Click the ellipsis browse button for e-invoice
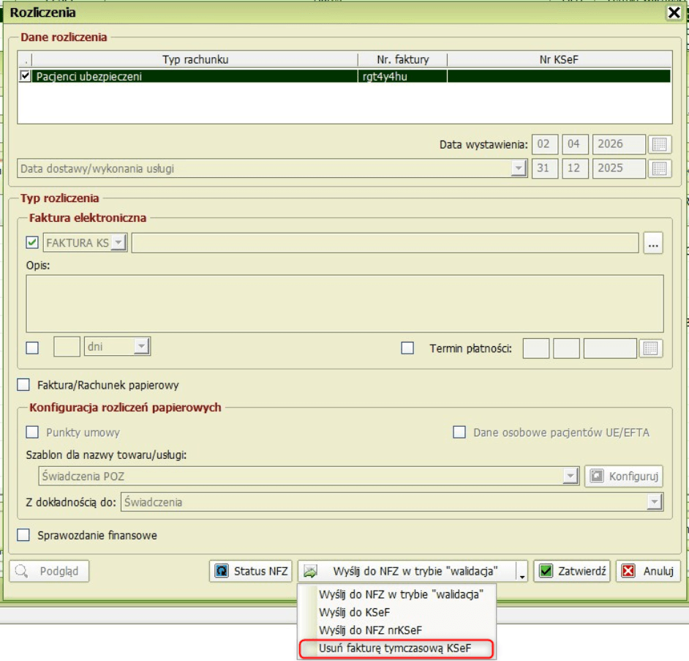Viewport: 689px width, 661px height. click(653, 243)
